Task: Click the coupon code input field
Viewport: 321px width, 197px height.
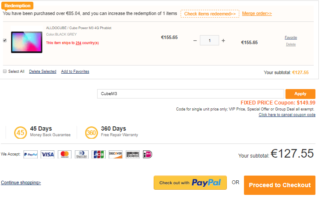Action: pos(190,94)
